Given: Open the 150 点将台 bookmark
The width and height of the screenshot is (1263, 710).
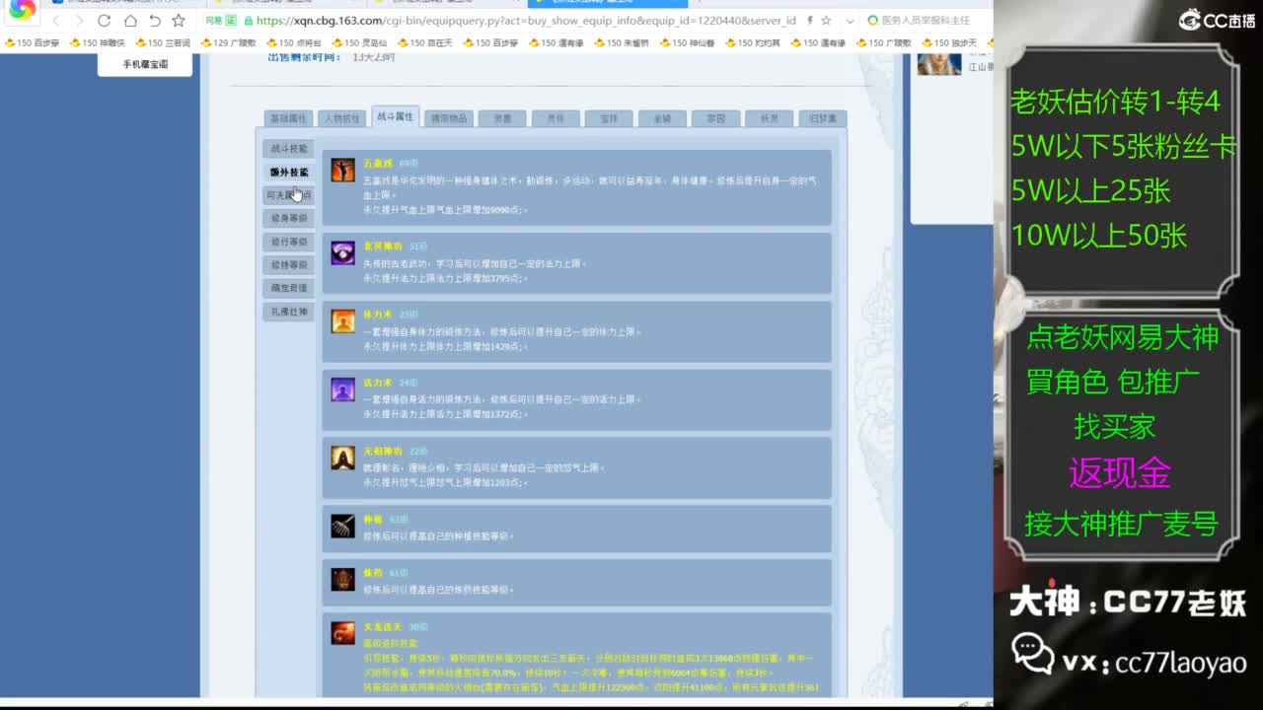Looking at the screenshot, I should pyautogui.click(x=293, y=42).
